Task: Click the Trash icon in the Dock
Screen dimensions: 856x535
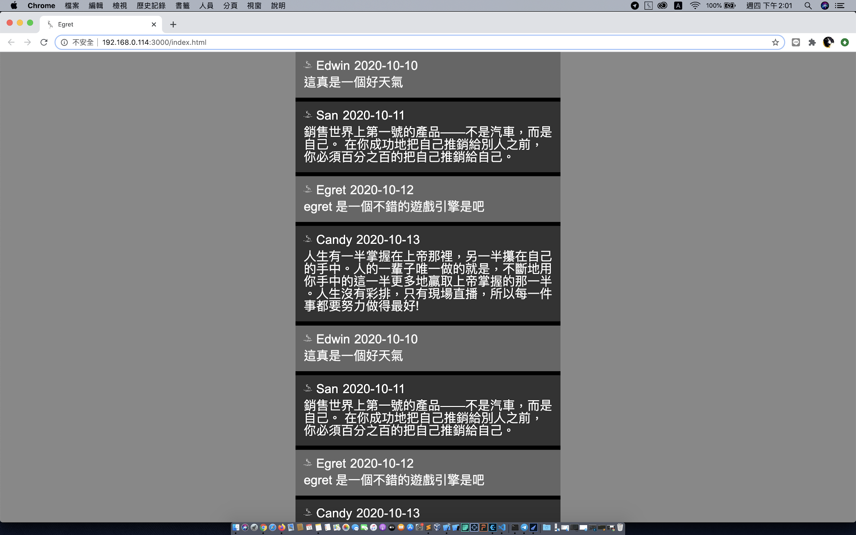Action: click(x=620, y=528)
